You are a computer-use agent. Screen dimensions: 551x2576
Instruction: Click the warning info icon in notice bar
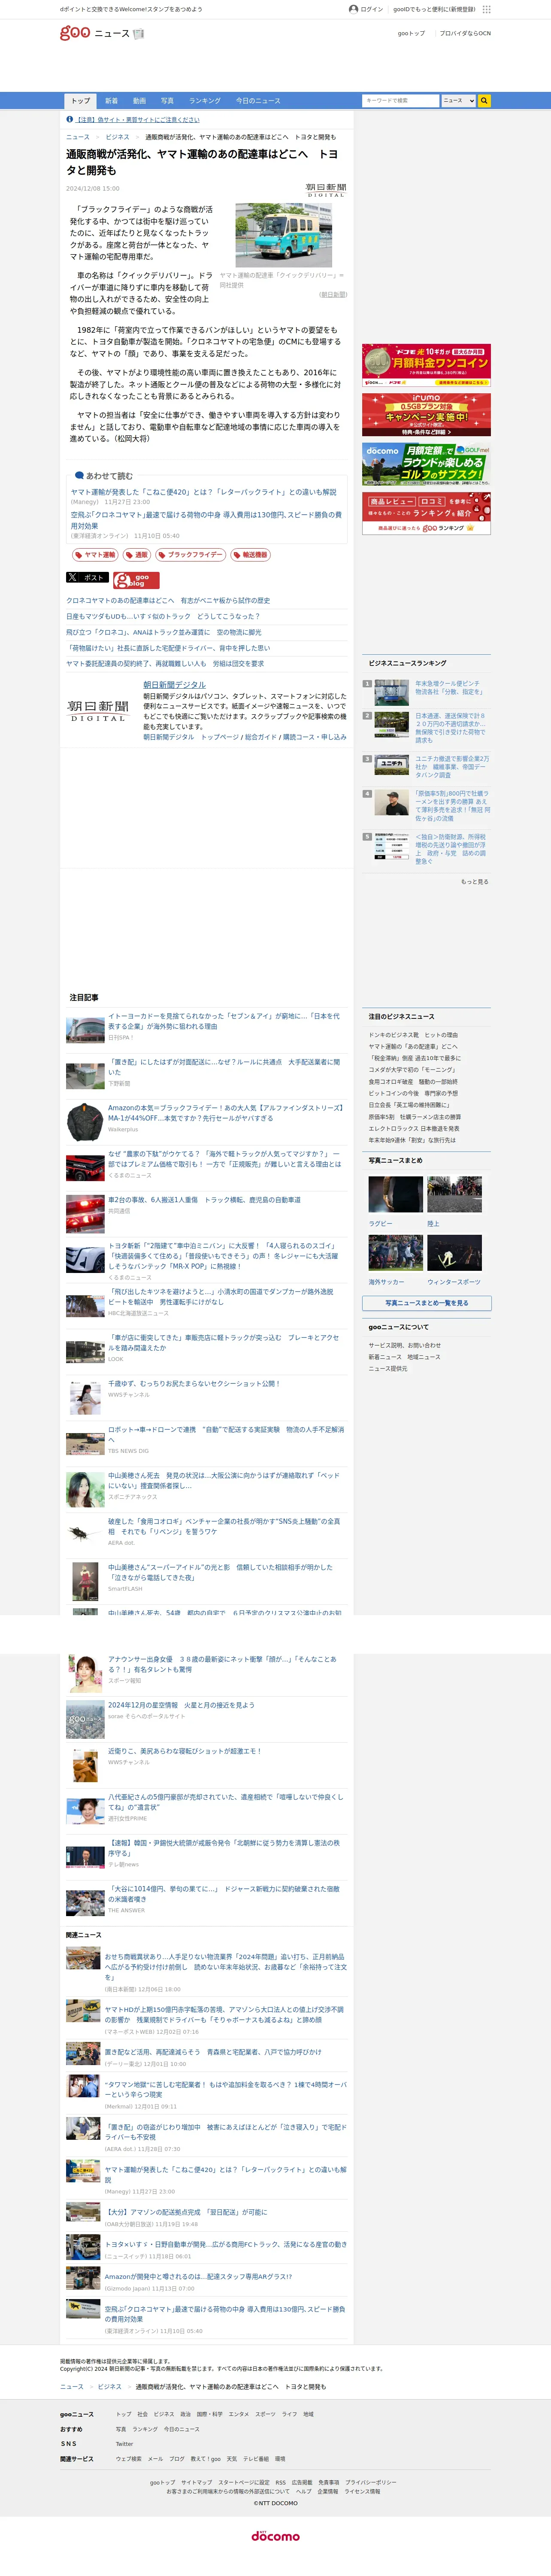pos(70,119)
